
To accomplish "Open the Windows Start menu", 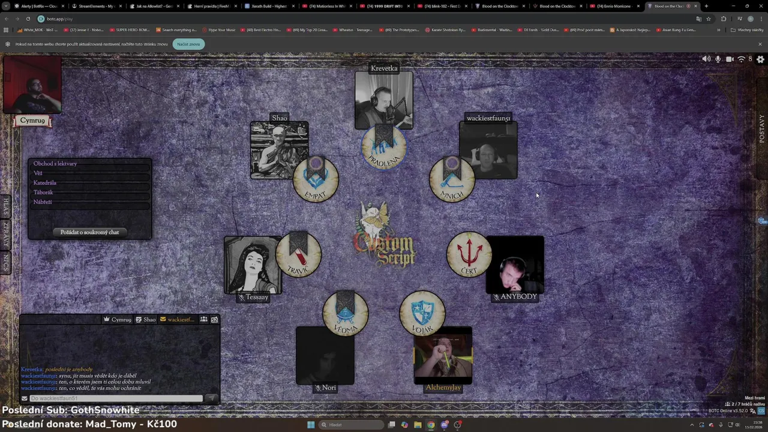I will [x=311, y=425].
